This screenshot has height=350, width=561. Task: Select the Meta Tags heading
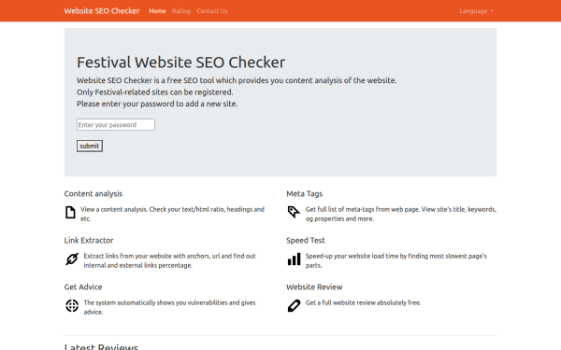pyautogui.click(x=304, y=193)
